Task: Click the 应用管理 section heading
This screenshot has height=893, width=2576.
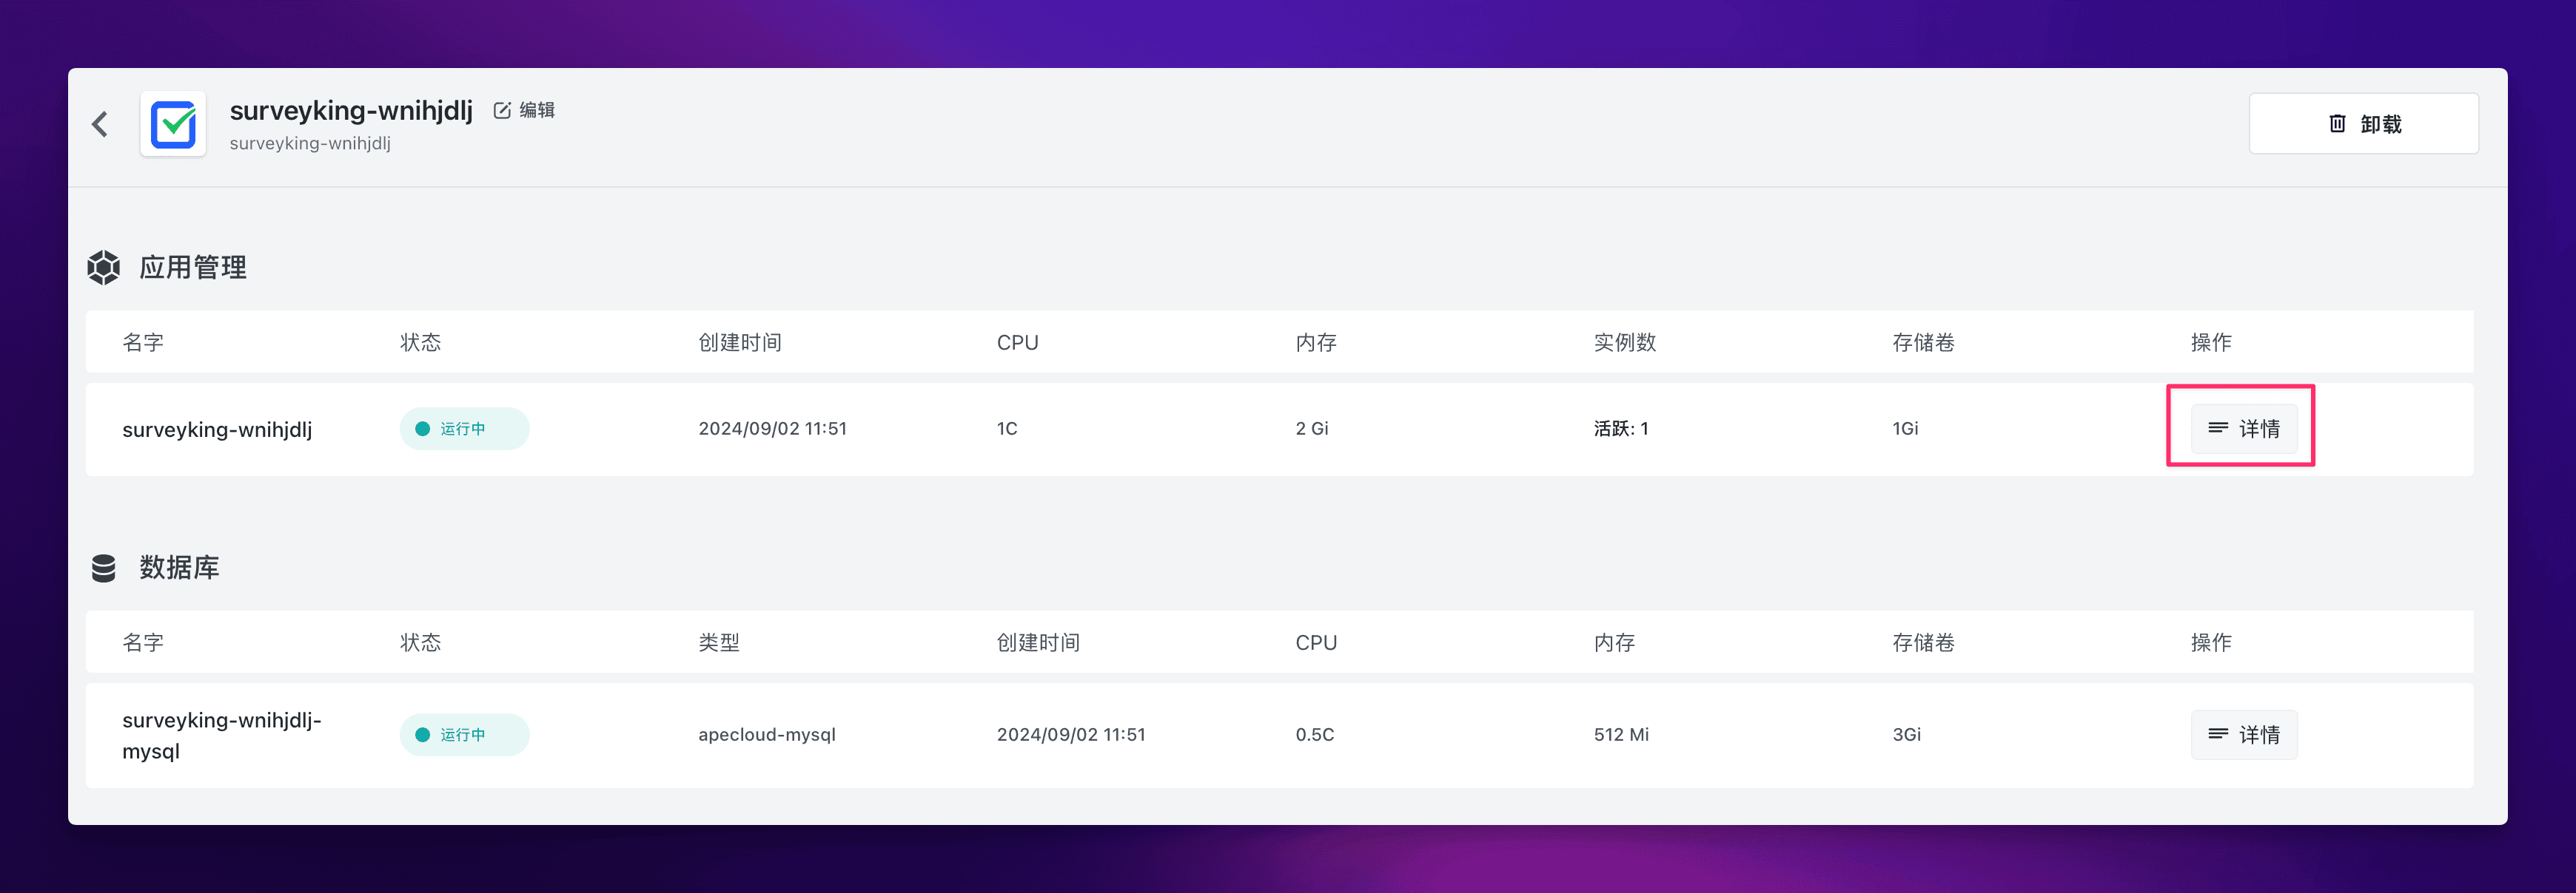Action: pos(193,268)
